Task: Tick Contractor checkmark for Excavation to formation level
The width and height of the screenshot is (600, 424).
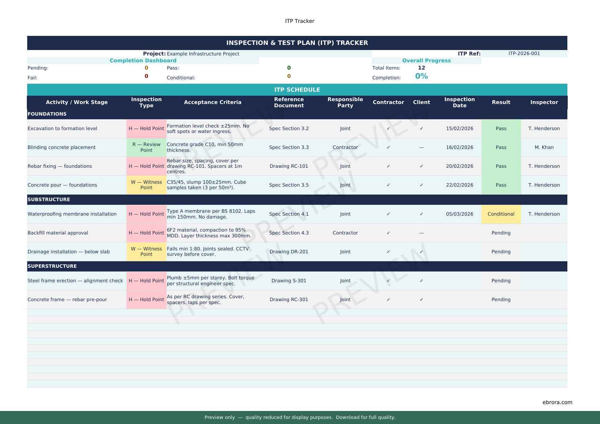Action: click(388, 129)
